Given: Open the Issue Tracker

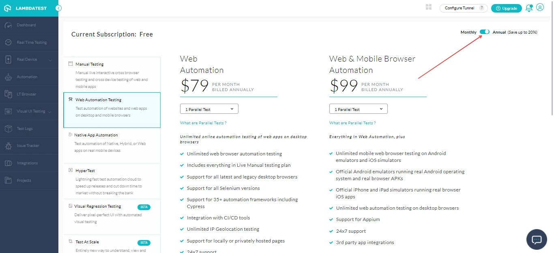Looking at the screenshot, I should [x=29, y=145].
